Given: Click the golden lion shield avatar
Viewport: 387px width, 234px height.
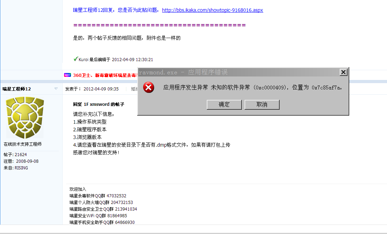Looking at the screenshot, I should (x=25, y=117).
